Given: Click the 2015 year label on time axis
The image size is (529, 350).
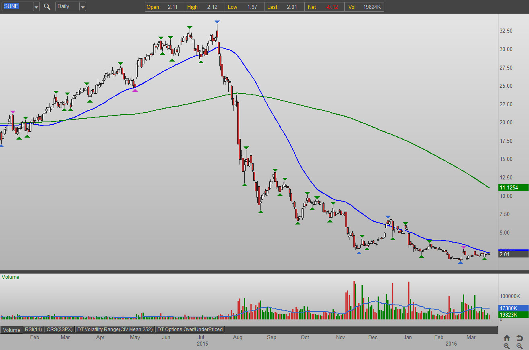Looking at the screenshot, I should (203, 344).
